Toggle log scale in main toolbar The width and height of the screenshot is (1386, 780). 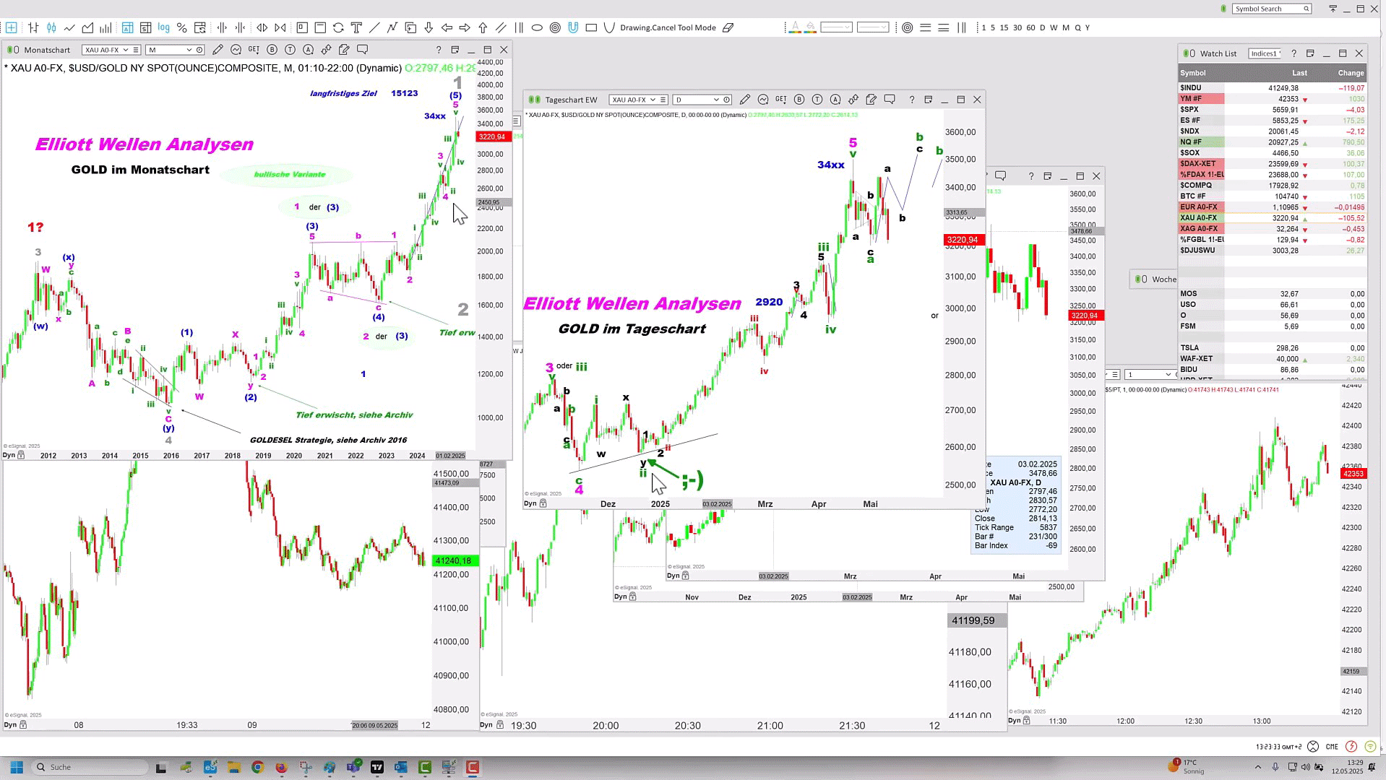164,27
